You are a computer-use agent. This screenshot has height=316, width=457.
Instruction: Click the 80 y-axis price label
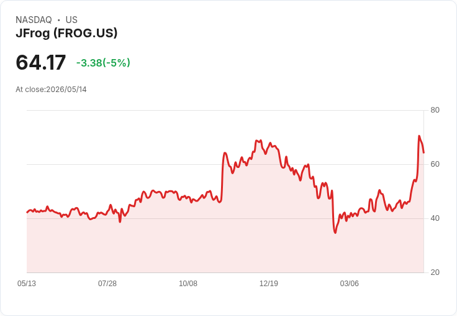tap(435, 110)
